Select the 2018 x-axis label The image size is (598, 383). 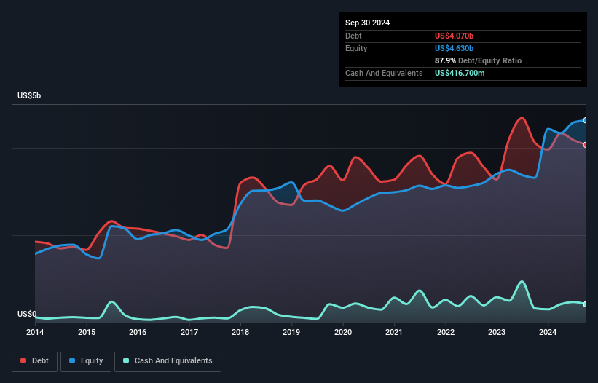tap(240, 332)
